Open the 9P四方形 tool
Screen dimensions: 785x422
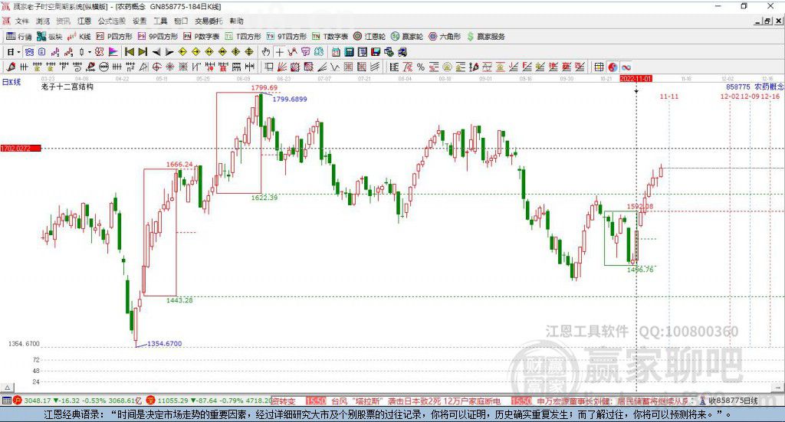158,37
